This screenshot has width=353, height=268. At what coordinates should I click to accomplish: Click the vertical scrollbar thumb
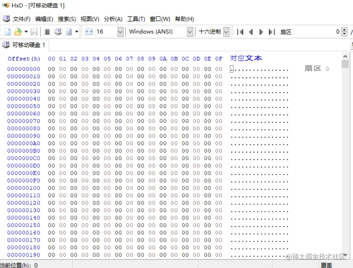[345, 64]
